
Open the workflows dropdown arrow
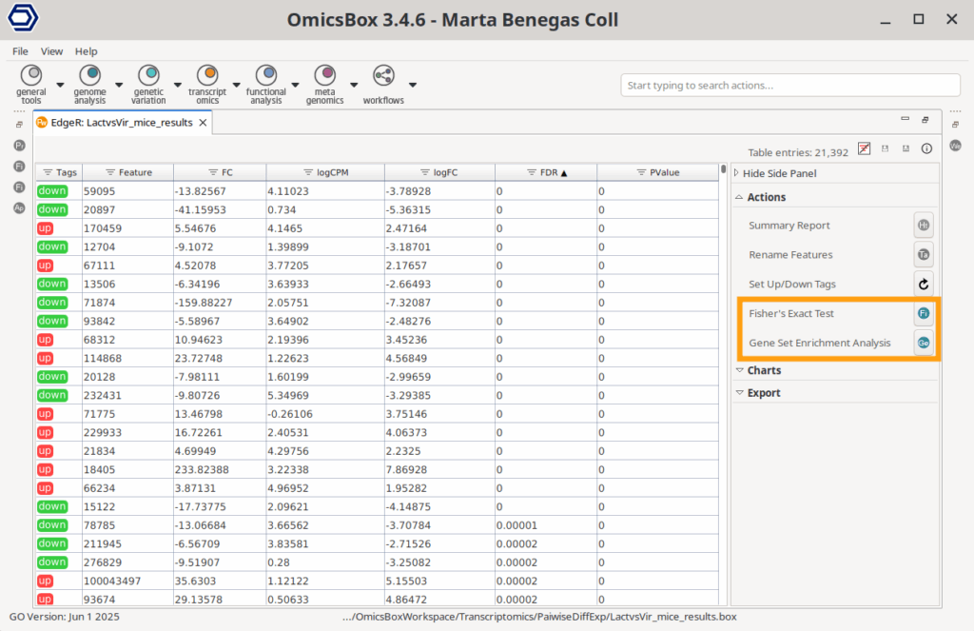click(413, 85)
